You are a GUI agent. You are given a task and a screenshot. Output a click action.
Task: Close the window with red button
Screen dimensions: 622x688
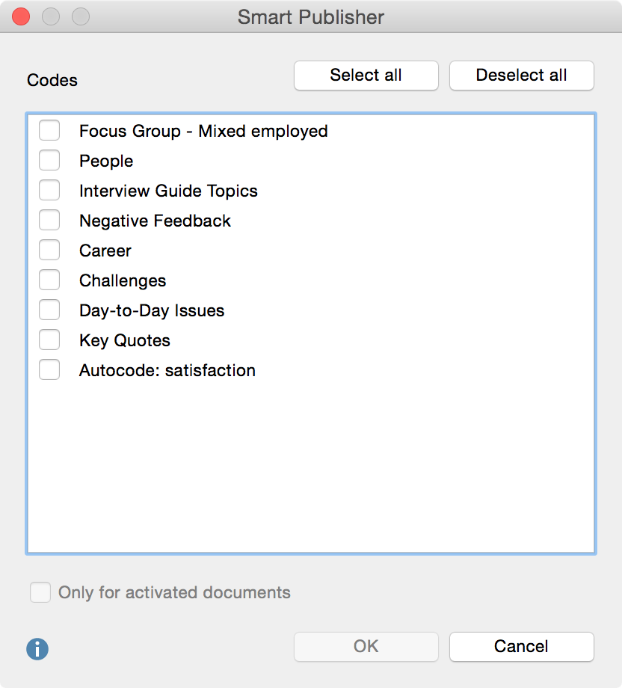point(21,16)
